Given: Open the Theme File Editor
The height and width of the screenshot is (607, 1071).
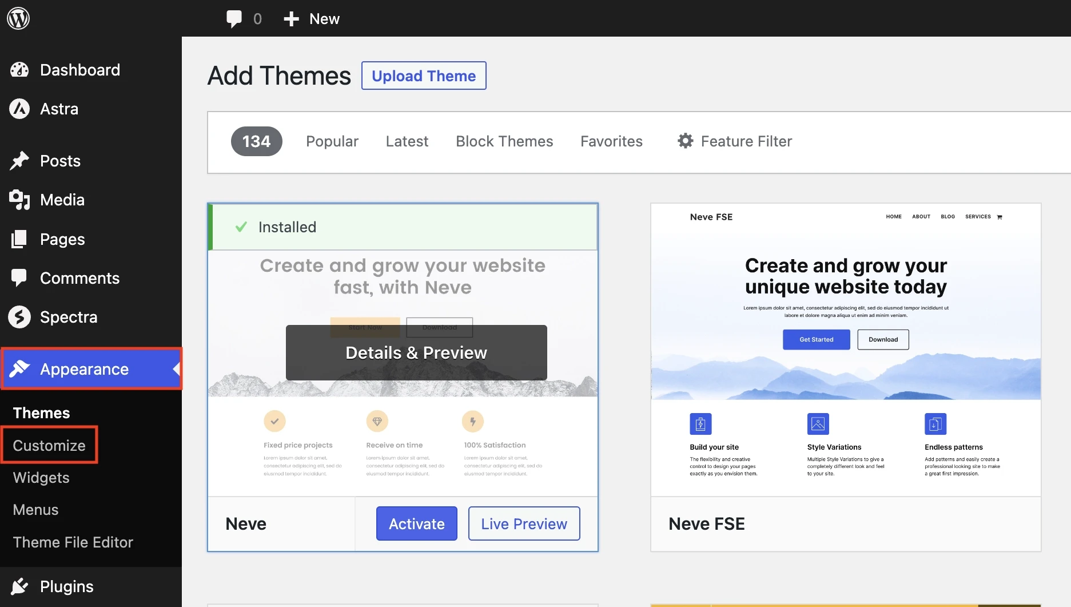Looking at the screenshot, I should pyautogui.click(x=73, y=542).
